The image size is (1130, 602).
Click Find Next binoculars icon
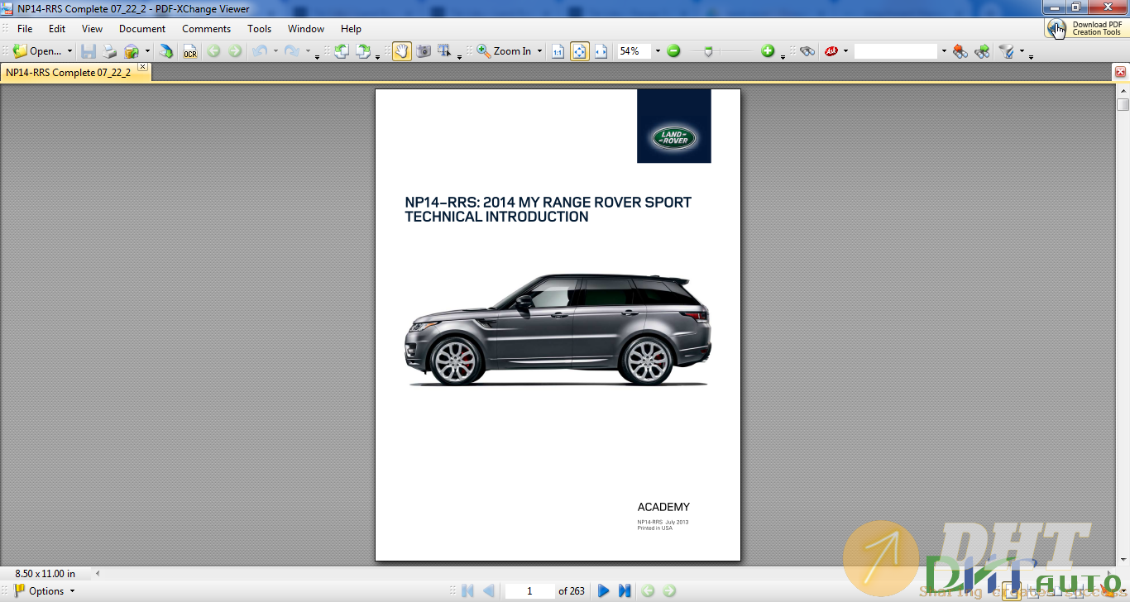(x=982, y=51)
